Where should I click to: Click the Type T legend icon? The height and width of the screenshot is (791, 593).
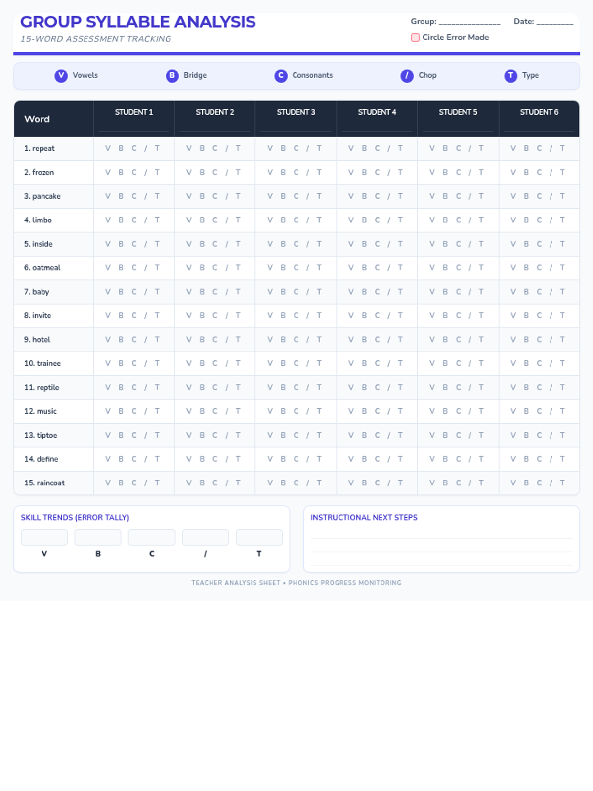(510, 76)
